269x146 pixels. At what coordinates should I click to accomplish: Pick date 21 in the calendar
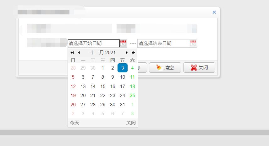93,95
